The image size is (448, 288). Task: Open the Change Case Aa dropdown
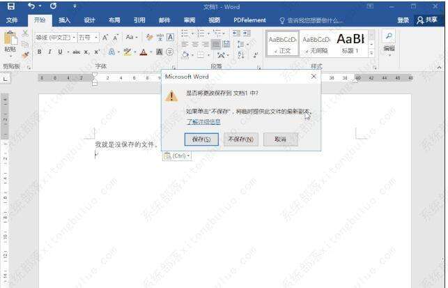tap(132, 37)
